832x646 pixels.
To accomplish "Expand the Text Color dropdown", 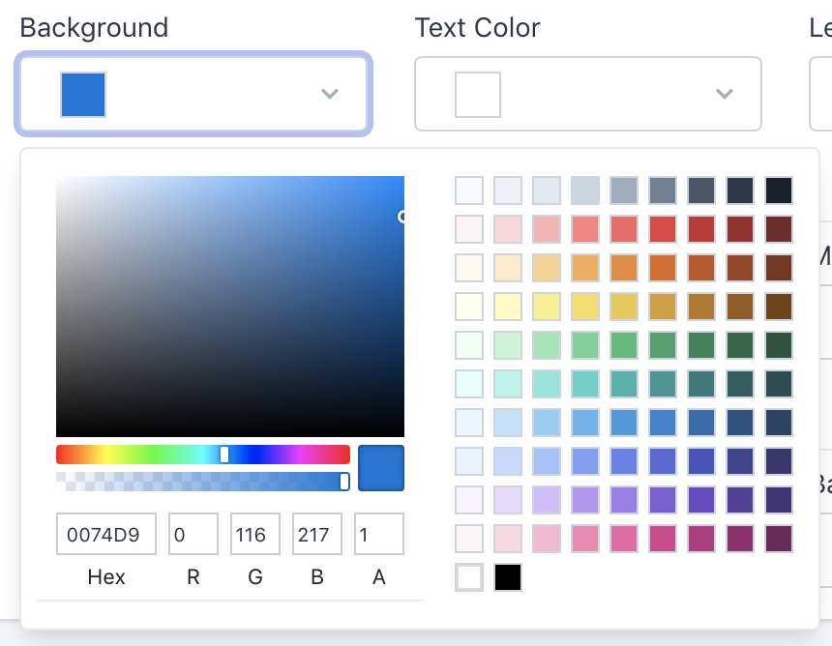I will pyautogui.click(x=587, y=94).
